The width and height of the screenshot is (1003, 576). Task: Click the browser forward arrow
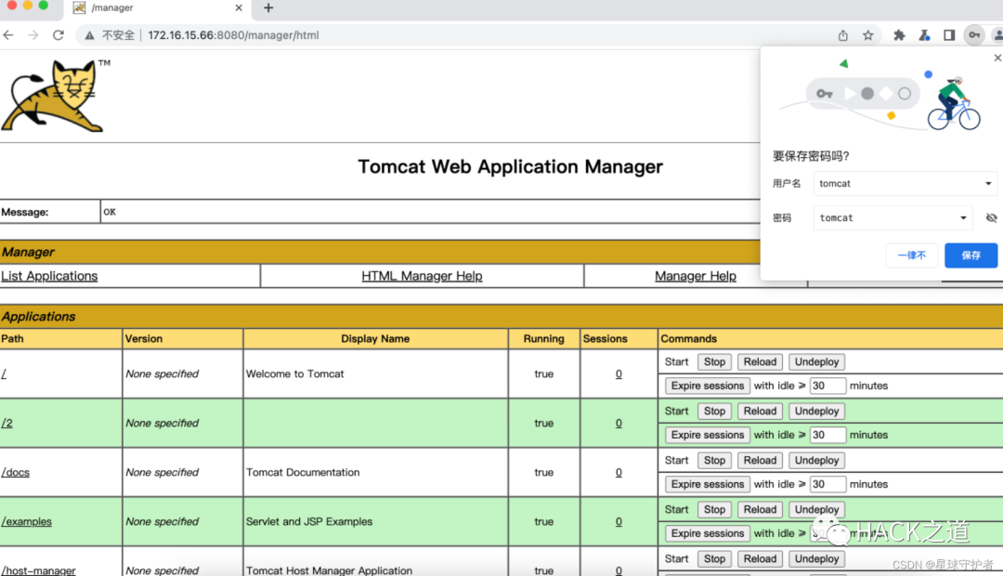33,35
